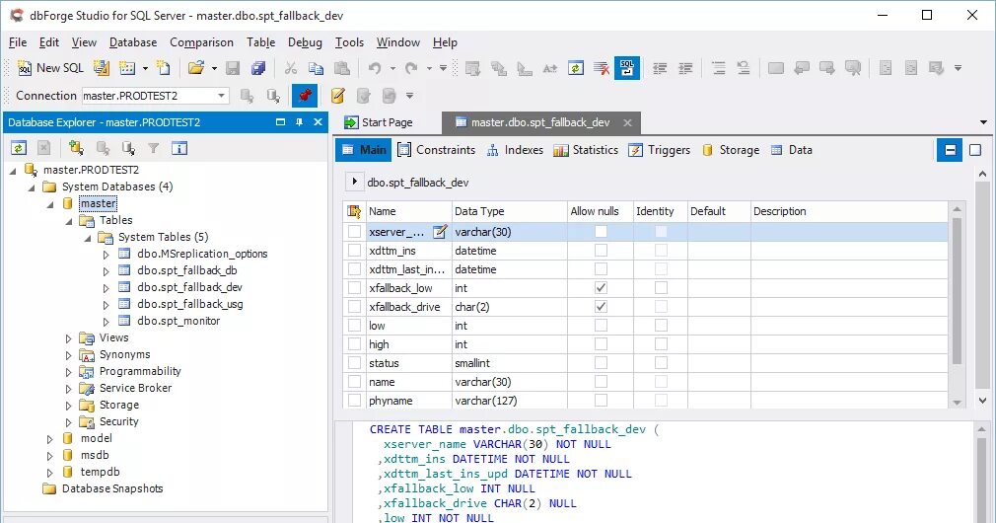
Task: Check primary key box for name row
Action: point(354,382)
